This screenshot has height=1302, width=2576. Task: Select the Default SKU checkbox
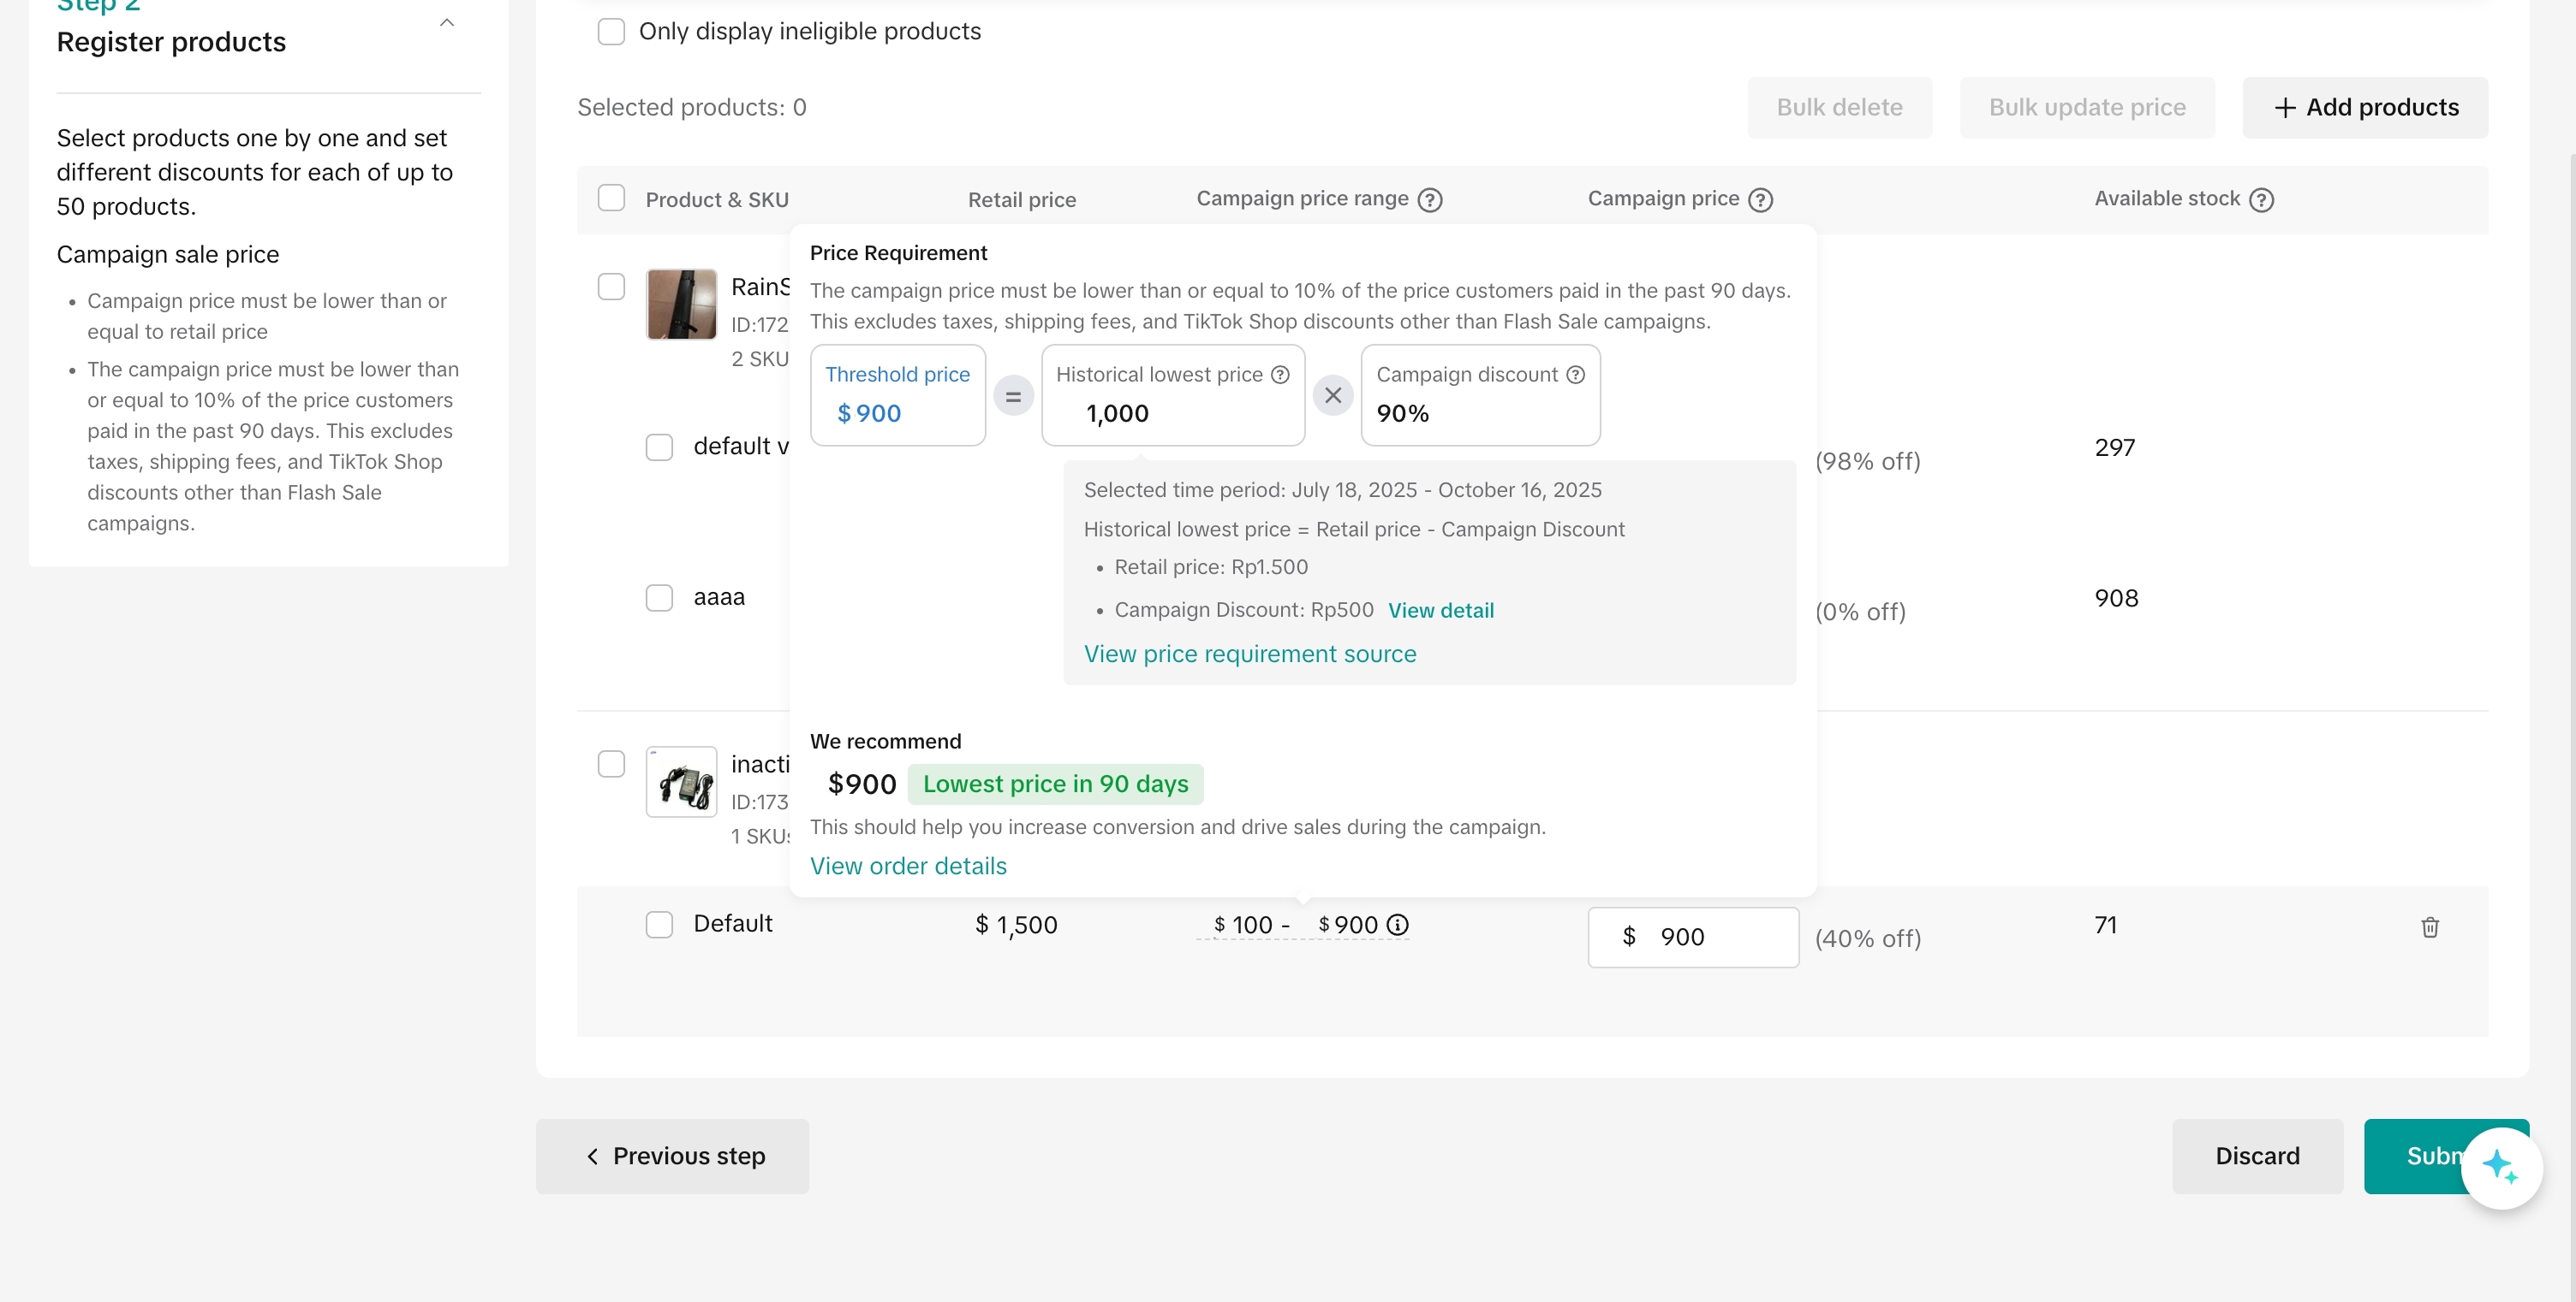[x=659, y=924]
